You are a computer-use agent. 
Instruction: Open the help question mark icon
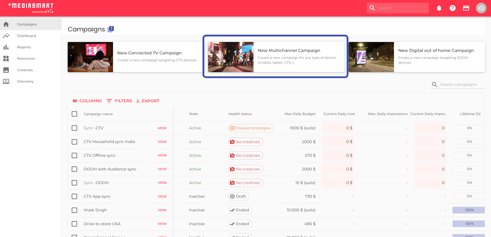[x=453, y=8]
